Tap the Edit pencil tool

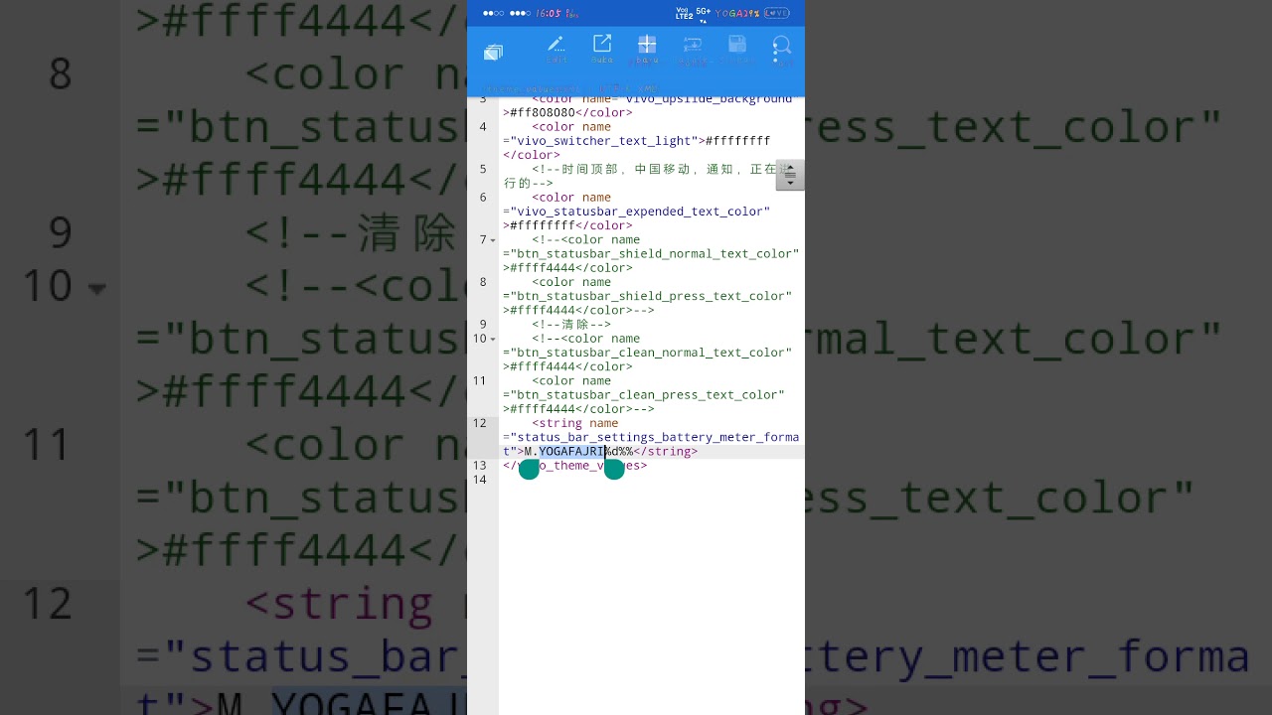[x=556, y=49]
